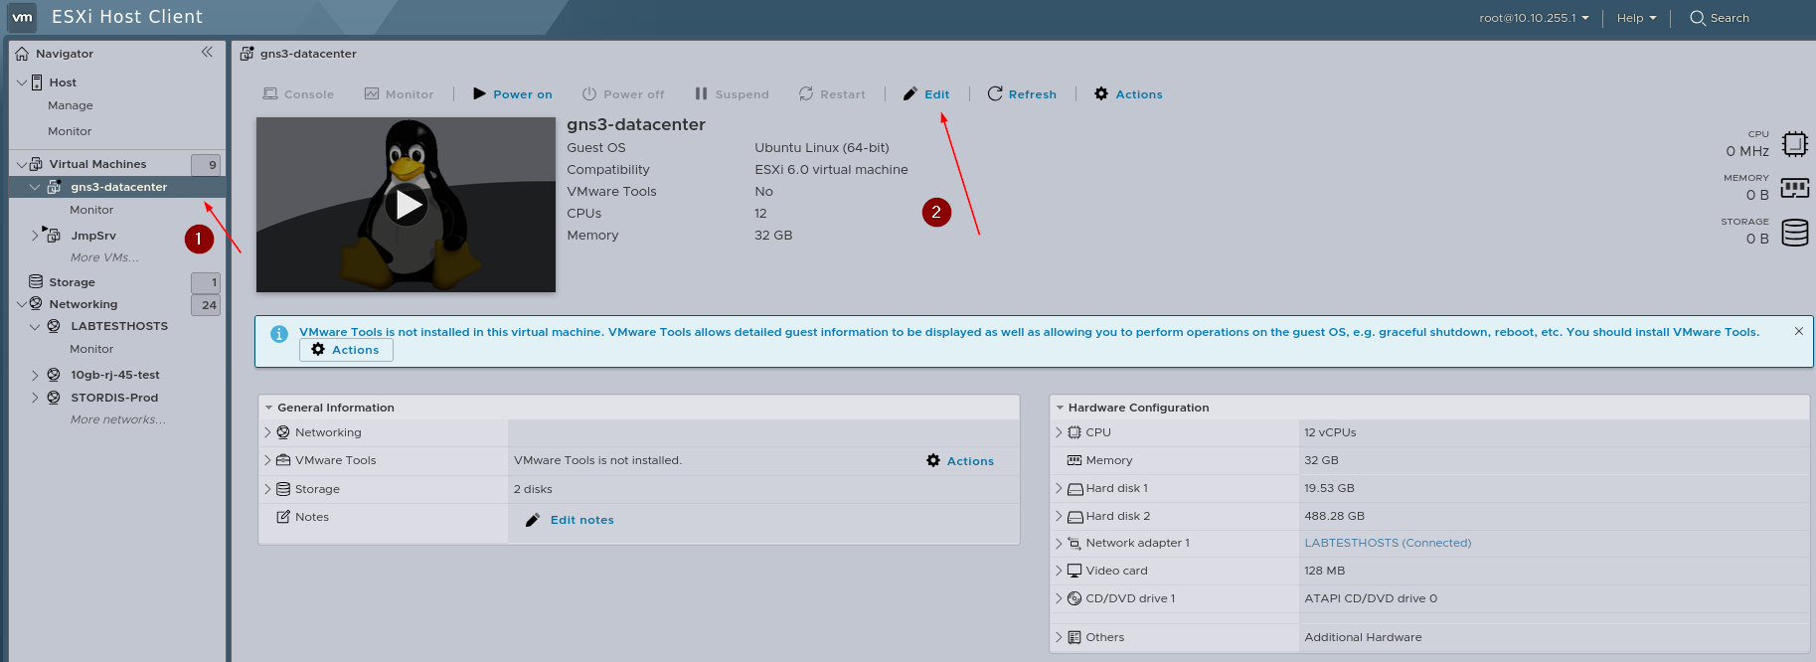Select gns3-datacenter in Navigator tree
Viewport: 1816px width, 662px height.
(x=117, y=187)
